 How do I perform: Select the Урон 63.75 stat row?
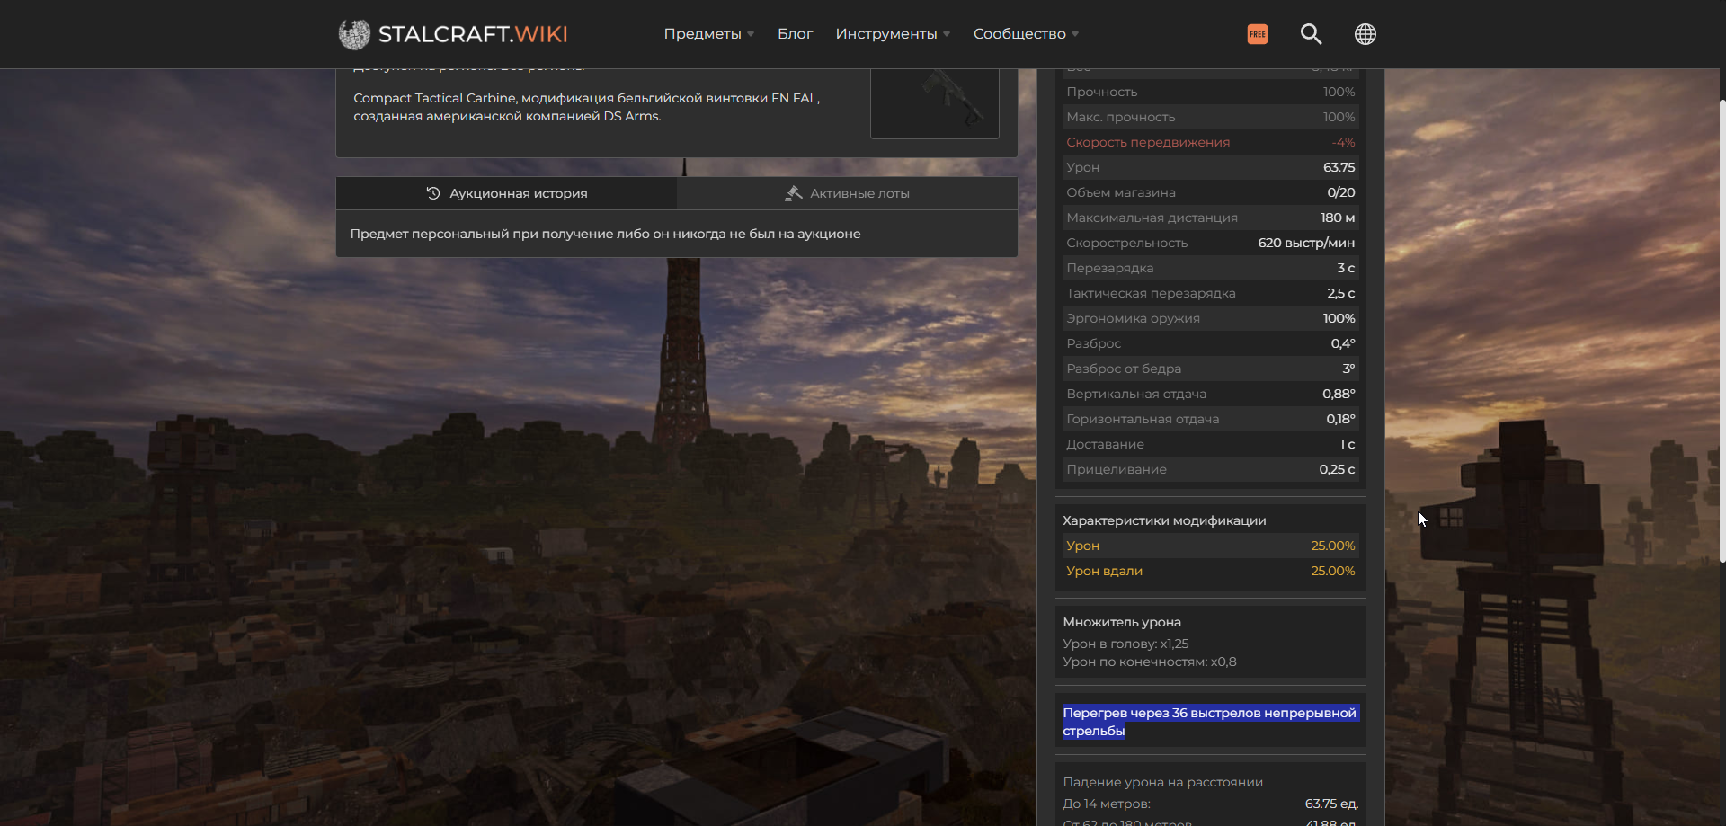point(1210,167)
